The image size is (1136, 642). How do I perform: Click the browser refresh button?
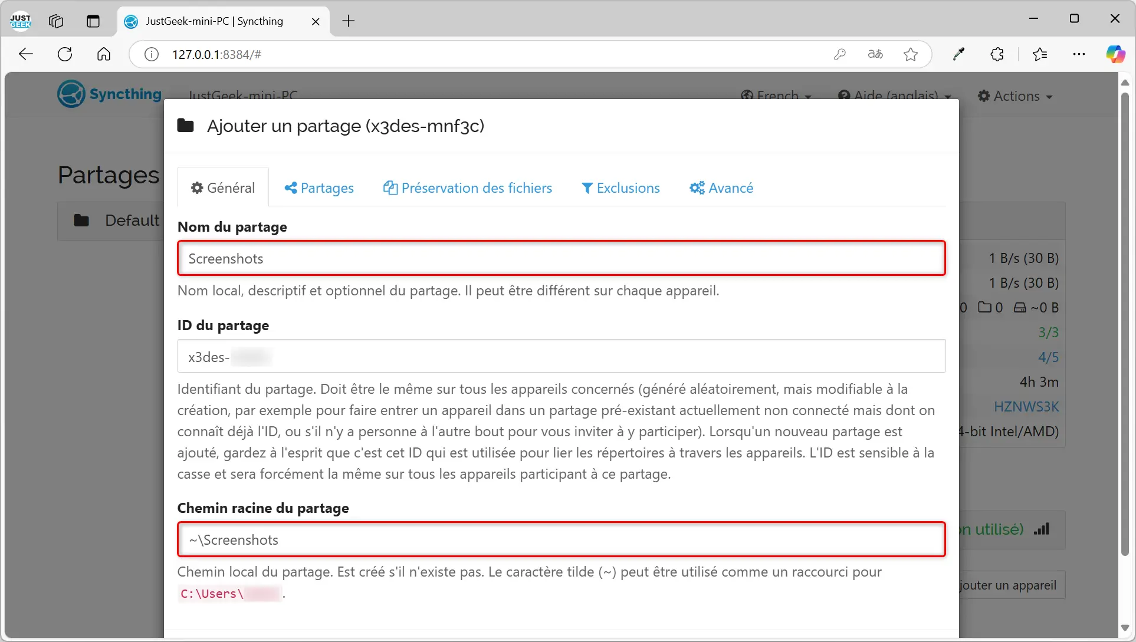click(66, 55)
